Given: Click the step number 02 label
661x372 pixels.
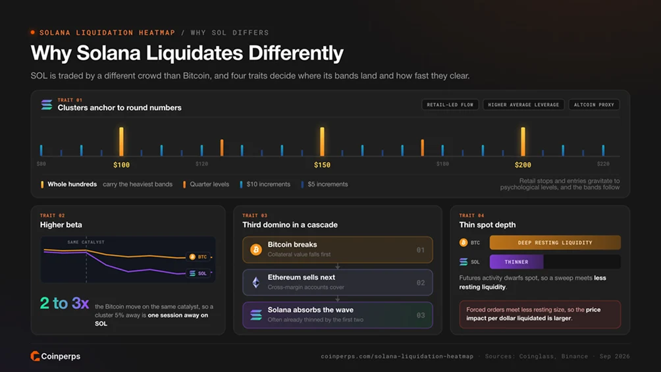Looking at the screenshot, I should tap(421, 282).
